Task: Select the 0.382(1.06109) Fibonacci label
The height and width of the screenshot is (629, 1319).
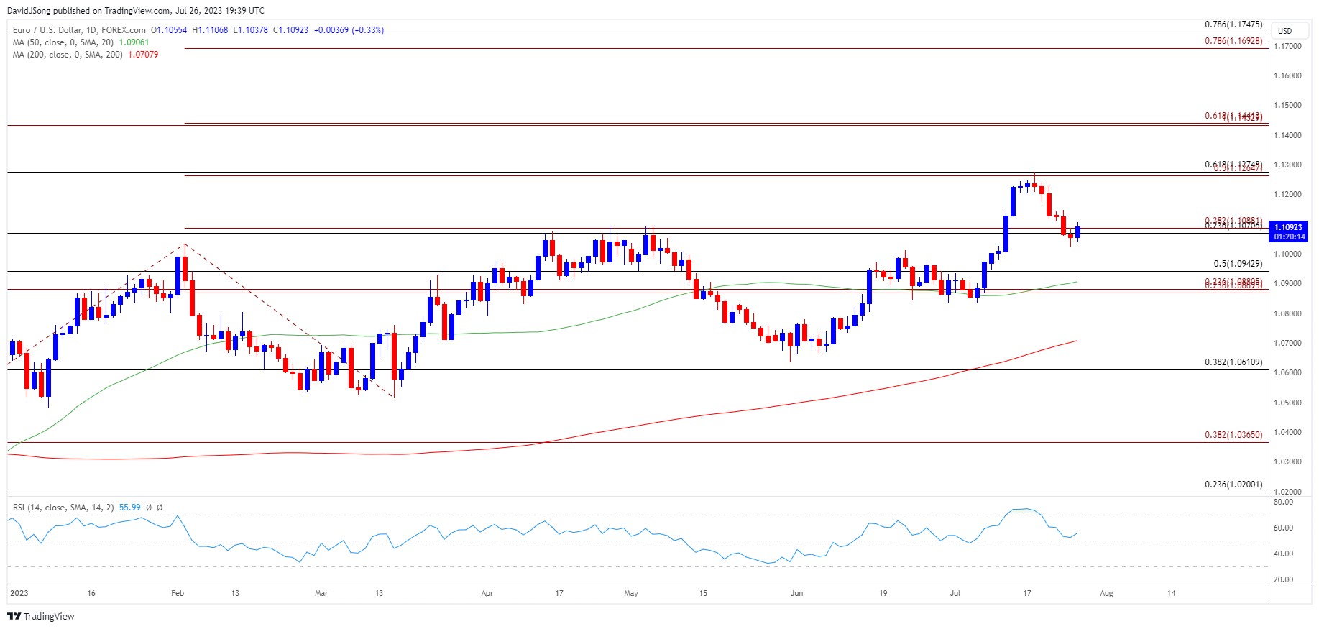Action: [1233, 362]
